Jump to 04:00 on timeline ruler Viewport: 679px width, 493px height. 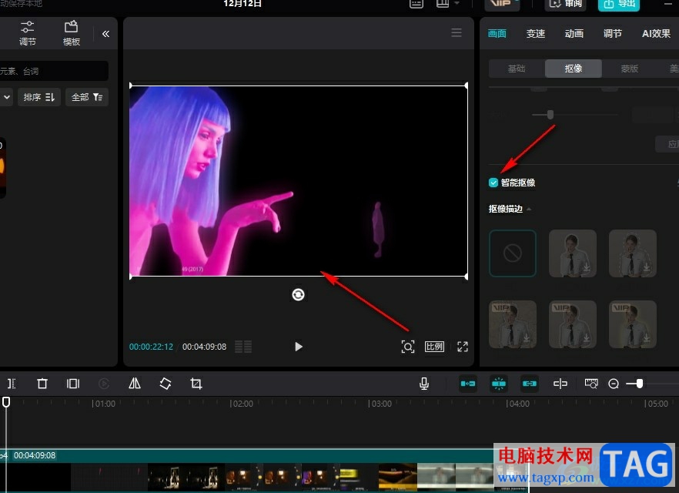click(x=518, y=404)
